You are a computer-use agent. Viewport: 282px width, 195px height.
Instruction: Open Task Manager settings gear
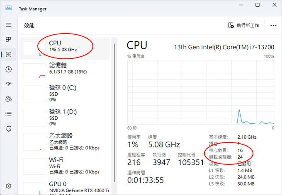[8, 186]
